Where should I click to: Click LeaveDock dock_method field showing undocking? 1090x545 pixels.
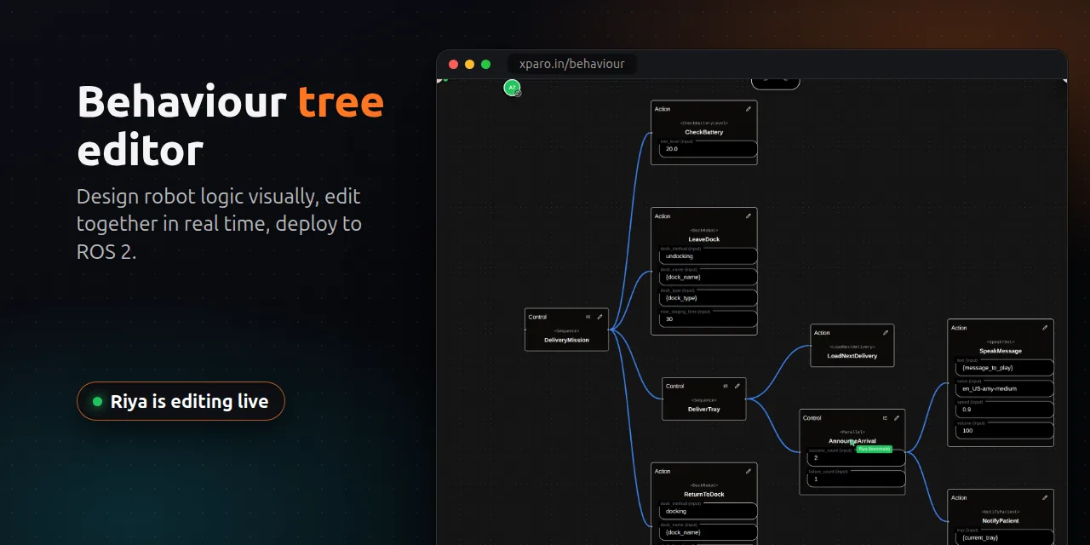(708, 256)
